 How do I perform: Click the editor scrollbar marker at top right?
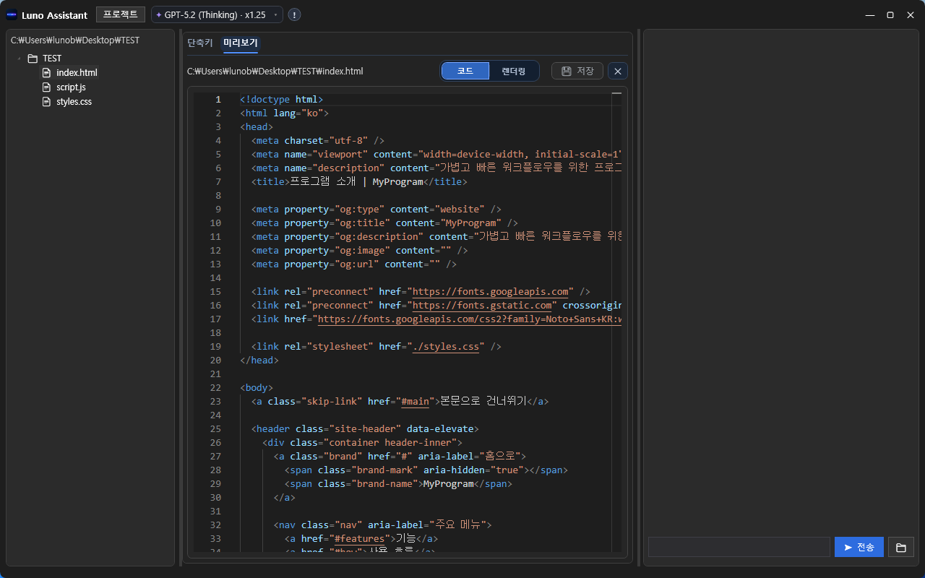tap(616, 94)
